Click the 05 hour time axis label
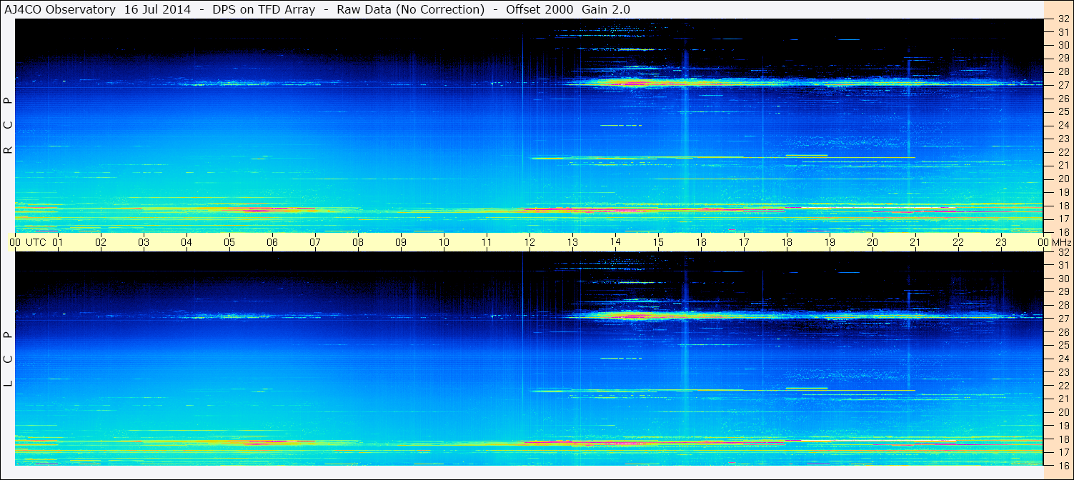The image size is (1074, 480). tap(229, 242)
